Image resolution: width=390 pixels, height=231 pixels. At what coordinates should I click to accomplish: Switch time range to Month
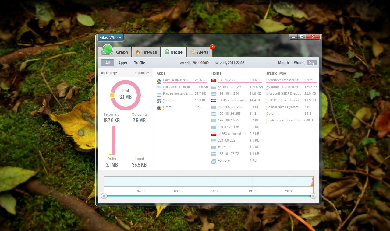point(283,63)
